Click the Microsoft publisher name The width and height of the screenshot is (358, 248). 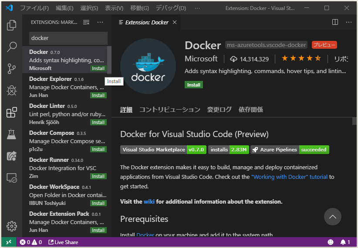click(201, 59)
